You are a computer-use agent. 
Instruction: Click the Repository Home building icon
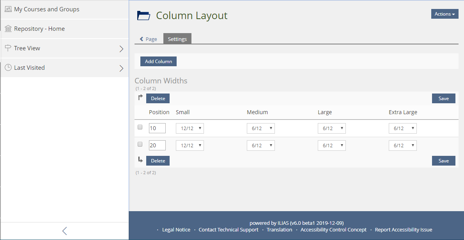pyautogui.click(x=8, y=28)
